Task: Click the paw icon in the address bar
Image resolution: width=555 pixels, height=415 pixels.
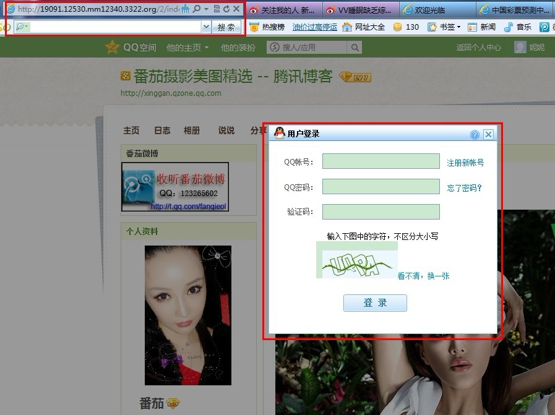Action: pyautogui.click(x=186, y=9)
